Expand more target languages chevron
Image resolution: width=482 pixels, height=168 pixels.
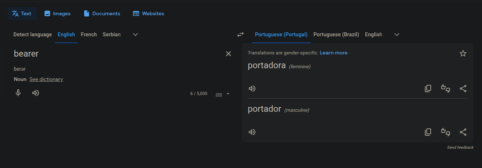397,34
